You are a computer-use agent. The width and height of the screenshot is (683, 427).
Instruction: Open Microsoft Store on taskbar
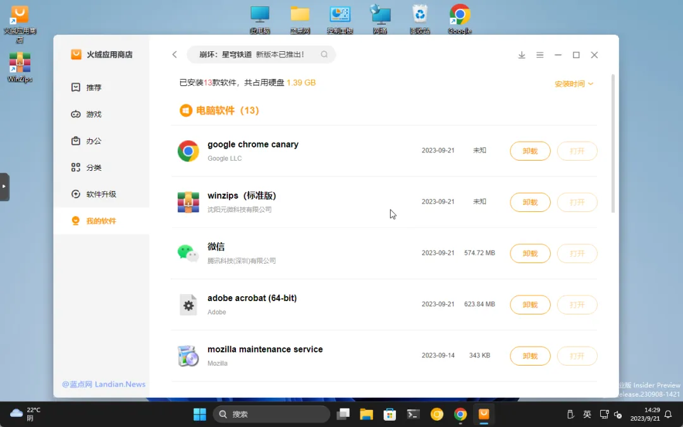pos(390,414)
